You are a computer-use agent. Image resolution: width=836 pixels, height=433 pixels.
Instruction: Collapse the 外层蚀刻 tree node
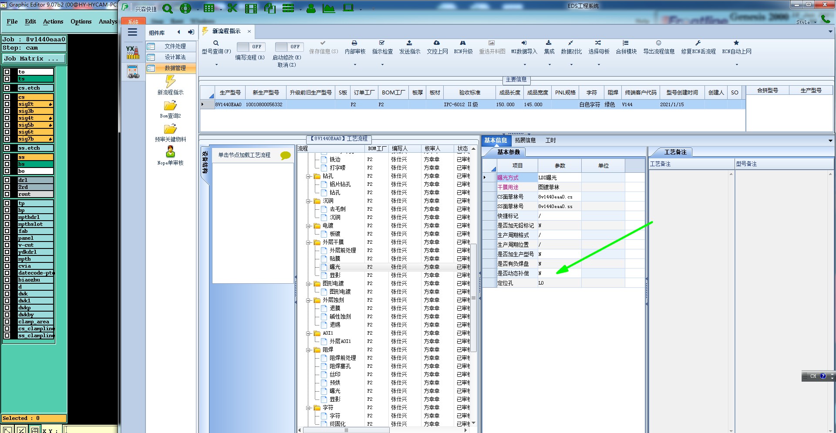point(308,300)
